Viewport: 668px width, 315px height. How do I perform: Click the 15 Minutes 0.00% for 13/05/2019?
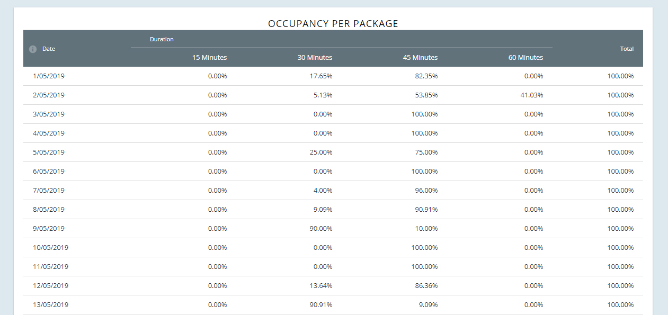218,305
